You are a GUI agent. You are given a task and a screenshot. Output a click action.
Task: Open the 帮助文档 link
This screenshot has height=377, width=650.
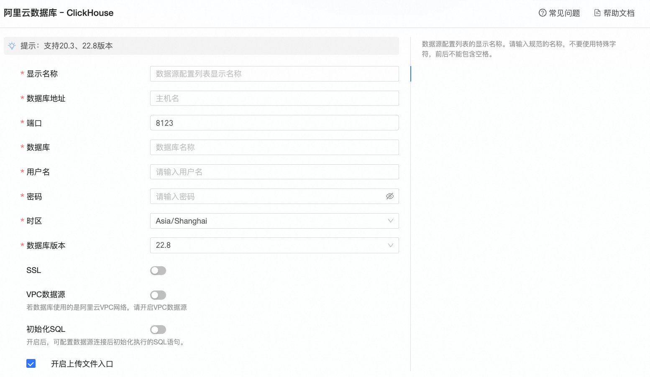point(614,13)
